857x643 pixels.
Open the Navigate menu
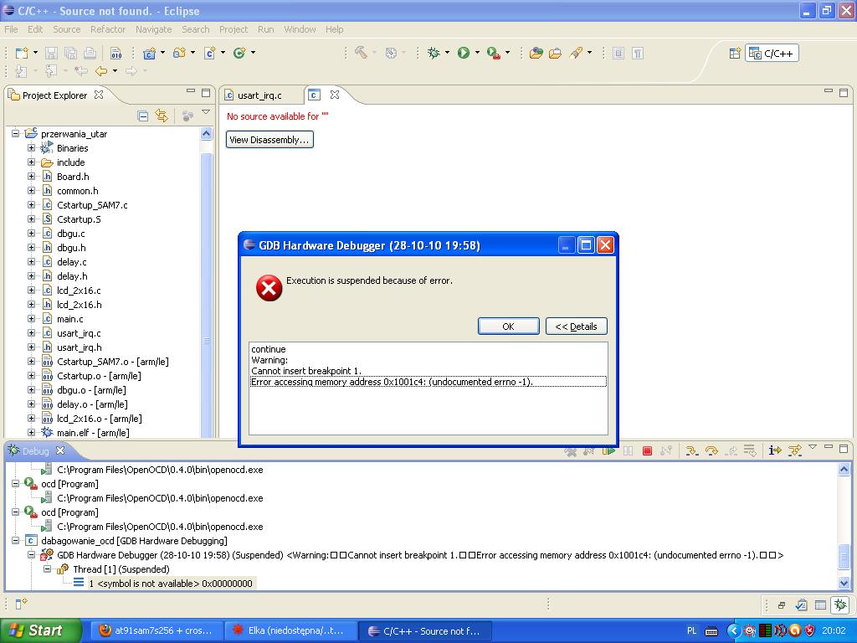[154, 29]
